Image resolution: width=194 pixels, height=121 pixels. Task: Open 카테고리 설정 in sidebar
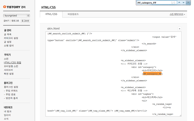pyautogui.click(x=11, y=38)
